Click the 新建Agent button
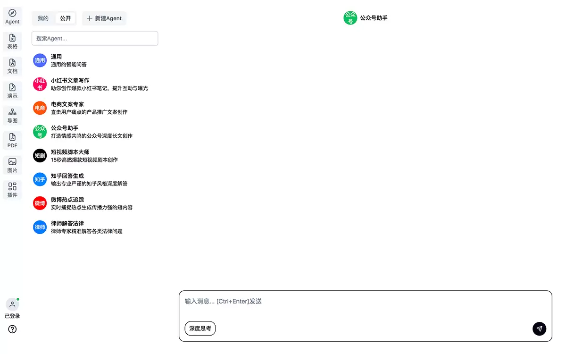The image size is (566, 354). pos(104,18)
